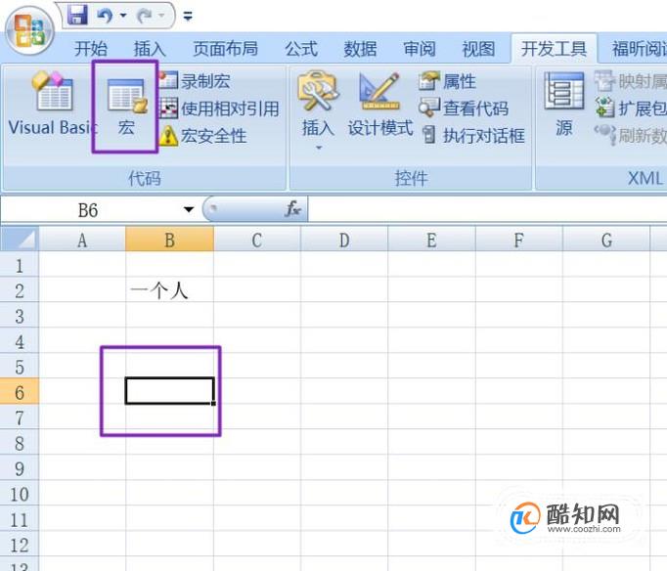
Task: Click the fx insert function button
Action: click(x=292, y=209)
